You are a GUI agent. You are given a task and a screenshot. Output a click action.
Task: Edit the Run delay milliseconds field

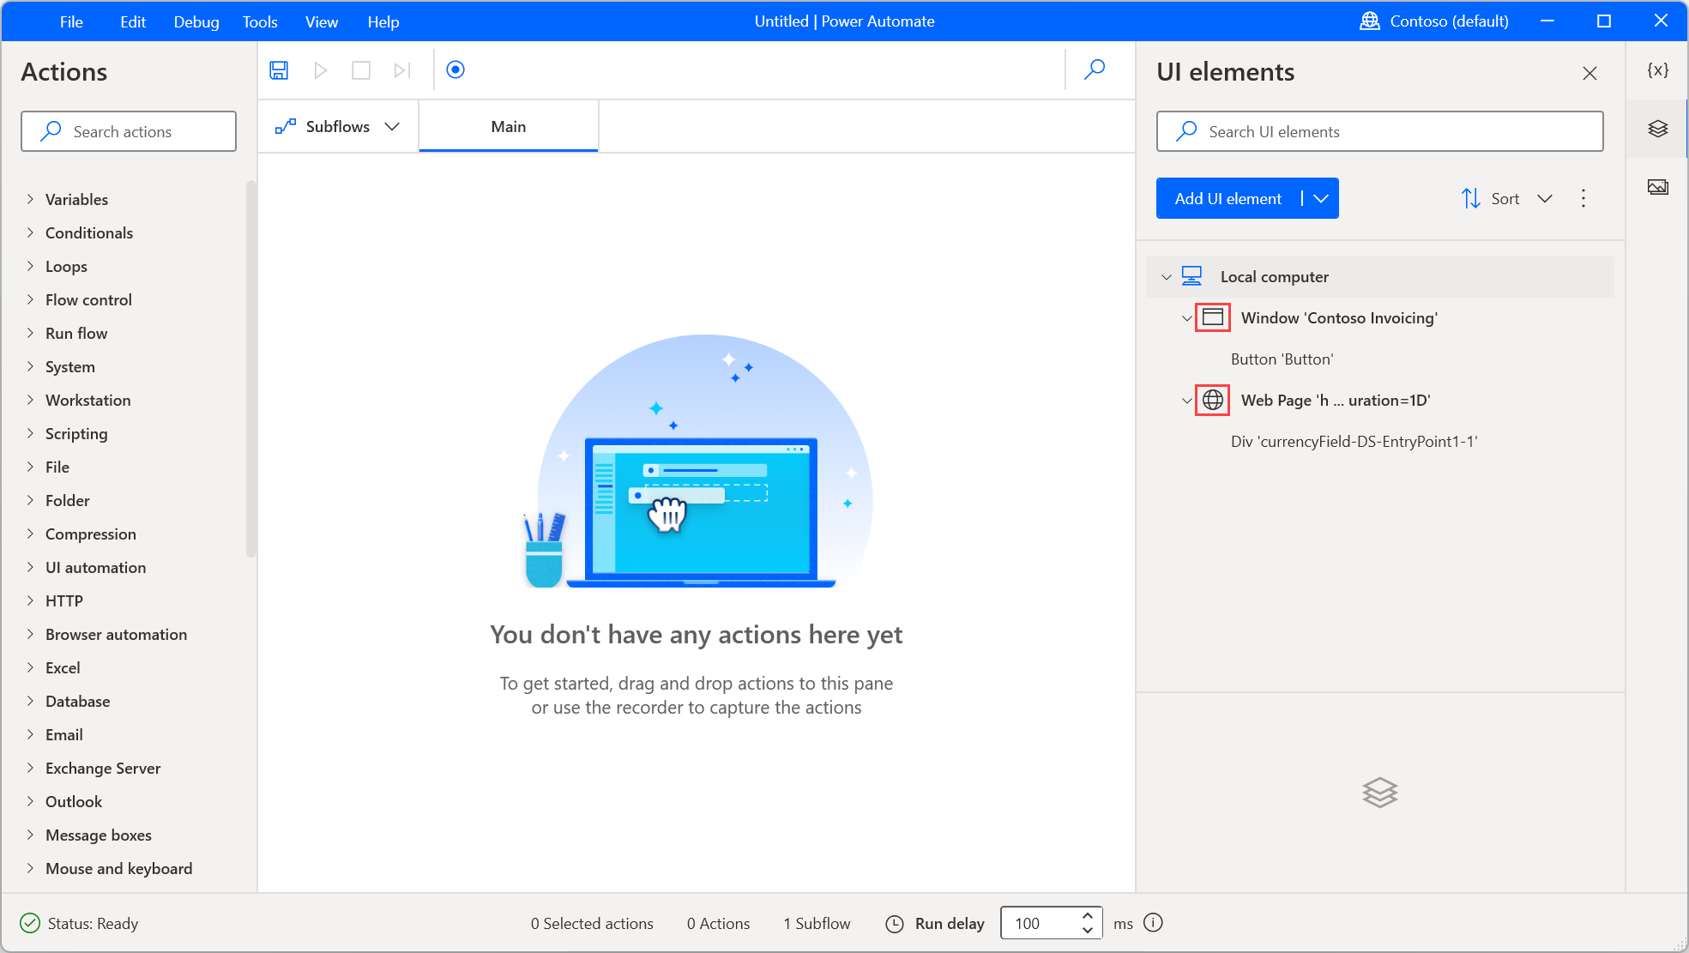(x=1038, y=922)
